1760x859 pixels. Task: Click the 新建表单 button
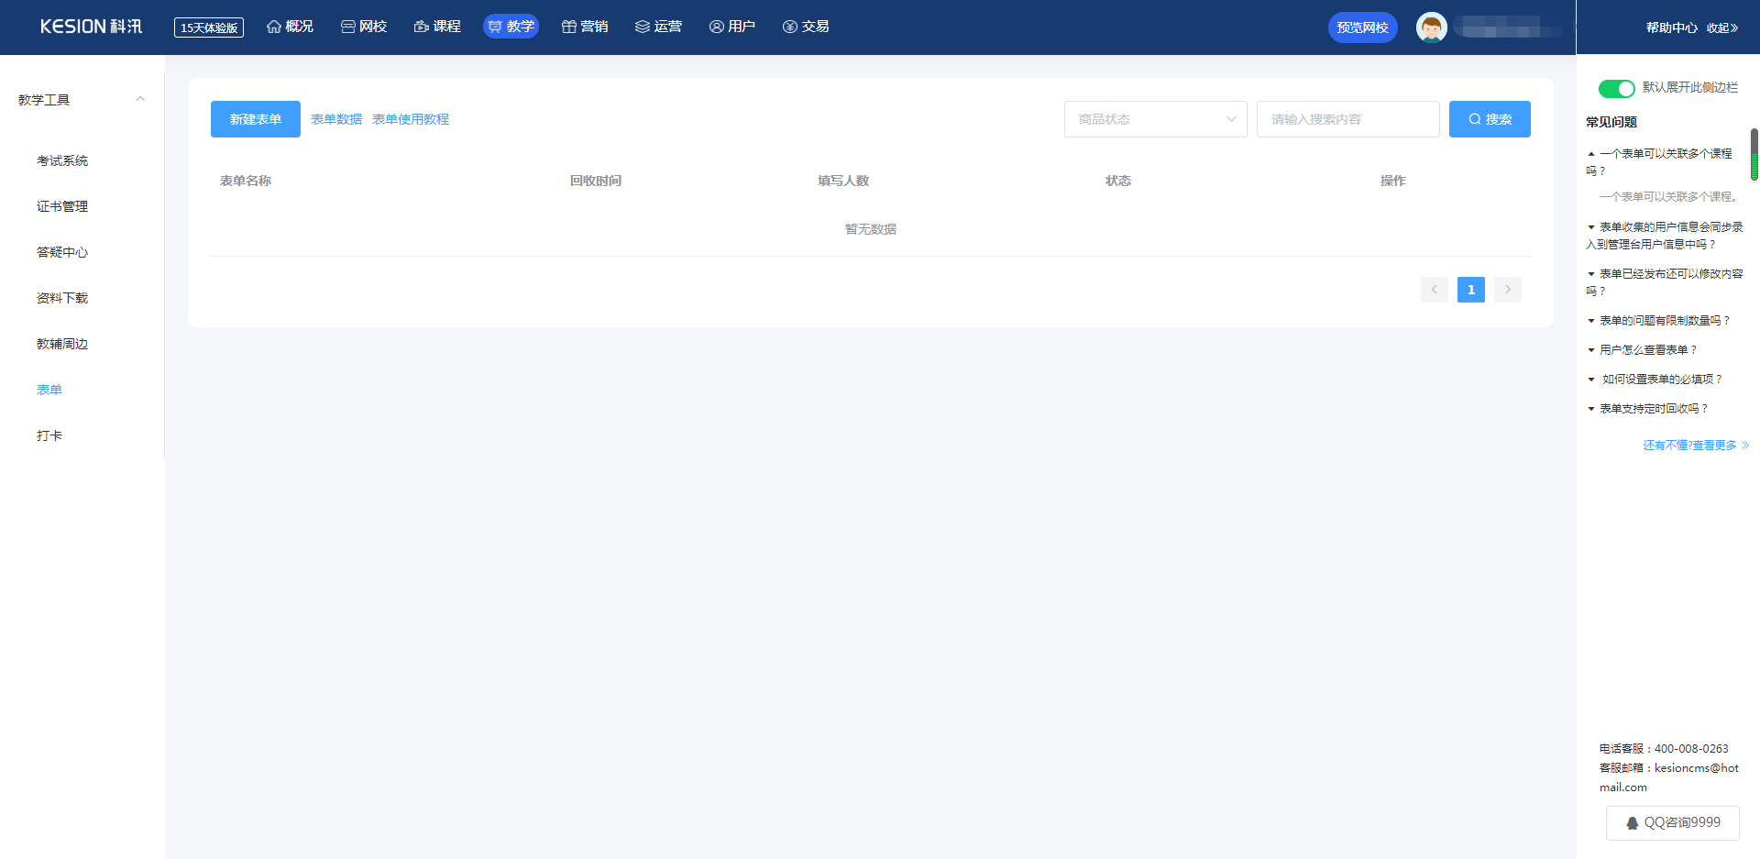tap(255, 119)
